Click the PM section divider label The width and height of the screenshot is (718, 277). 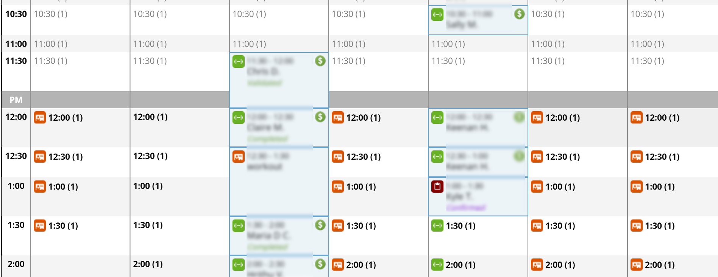tap(16, 100)
